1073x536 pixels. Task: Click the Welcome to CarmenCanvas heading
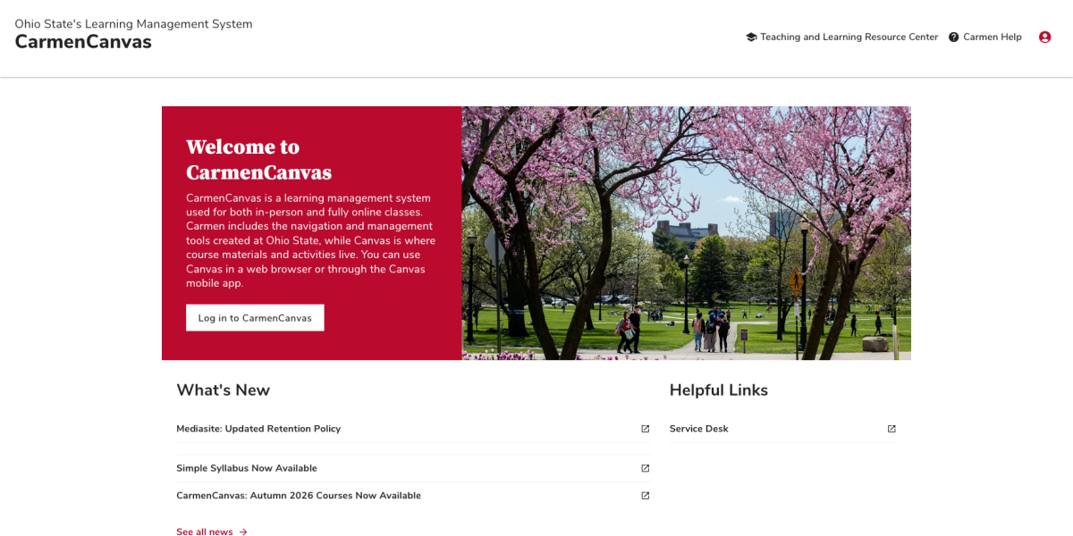pos(259,159)
